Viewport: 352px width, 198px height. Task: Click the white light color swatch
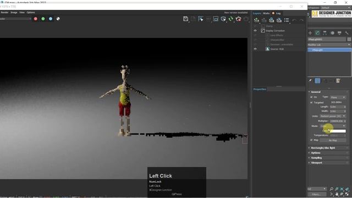point(338,131)
